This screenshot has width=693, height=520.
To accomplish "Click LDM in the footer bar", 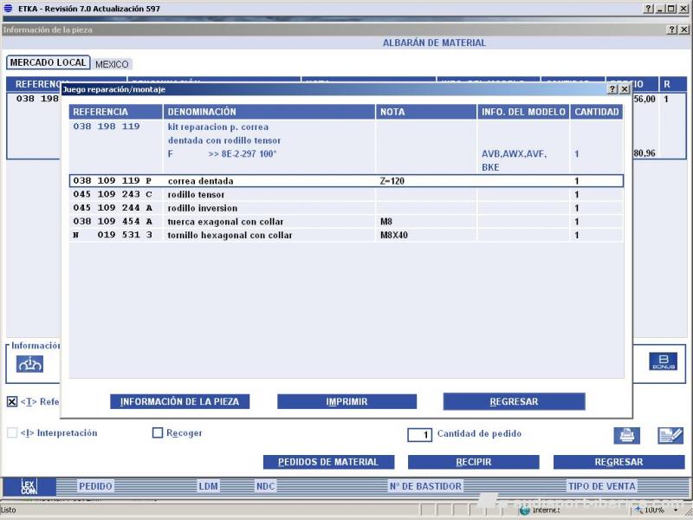I will coord(208,486).
